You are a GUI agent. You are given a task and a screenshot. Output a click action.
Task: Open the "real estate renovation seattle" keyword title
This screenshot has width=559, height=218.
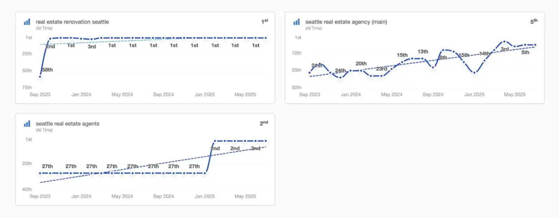pyautogui.click(x=72, y=22)
